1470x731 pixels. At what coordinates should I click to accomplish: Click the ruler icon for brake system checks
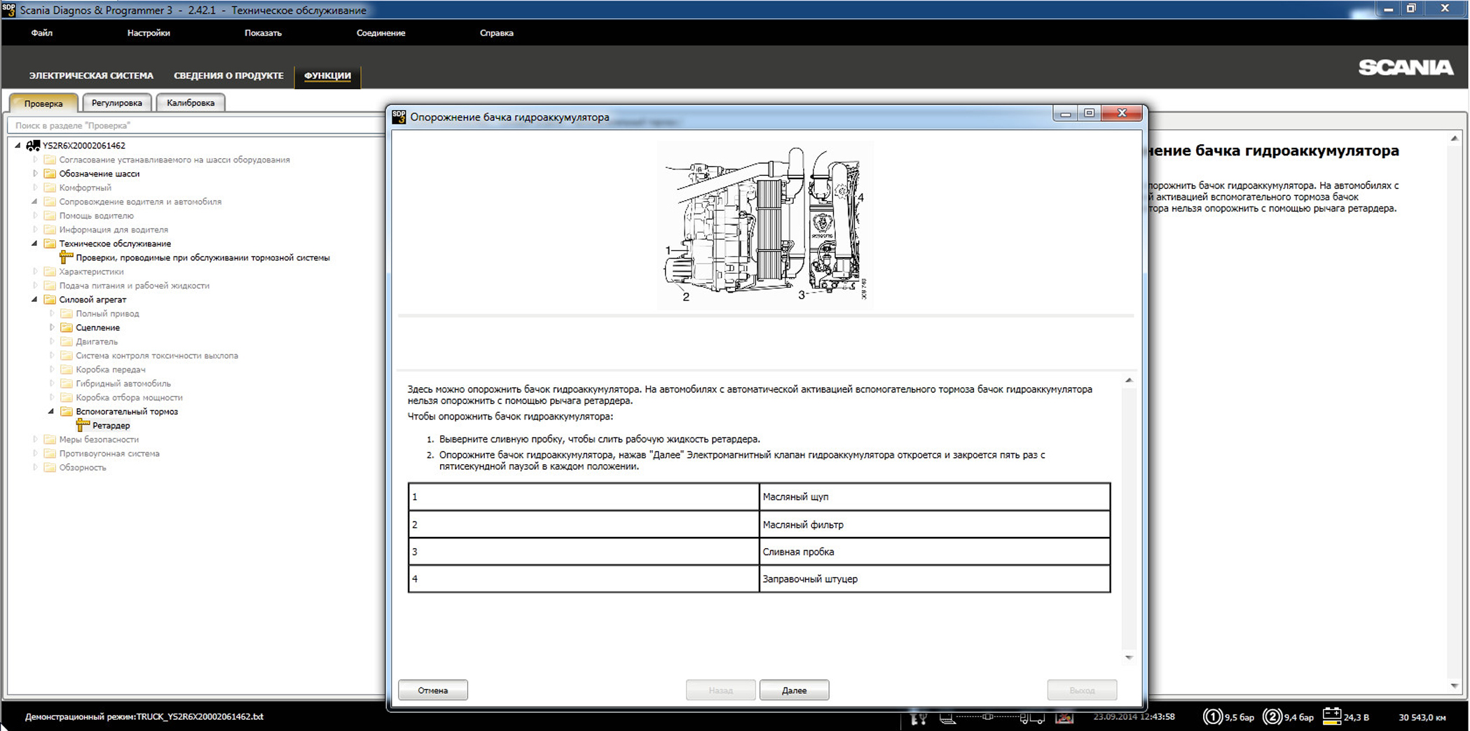[x=66, y=257]
